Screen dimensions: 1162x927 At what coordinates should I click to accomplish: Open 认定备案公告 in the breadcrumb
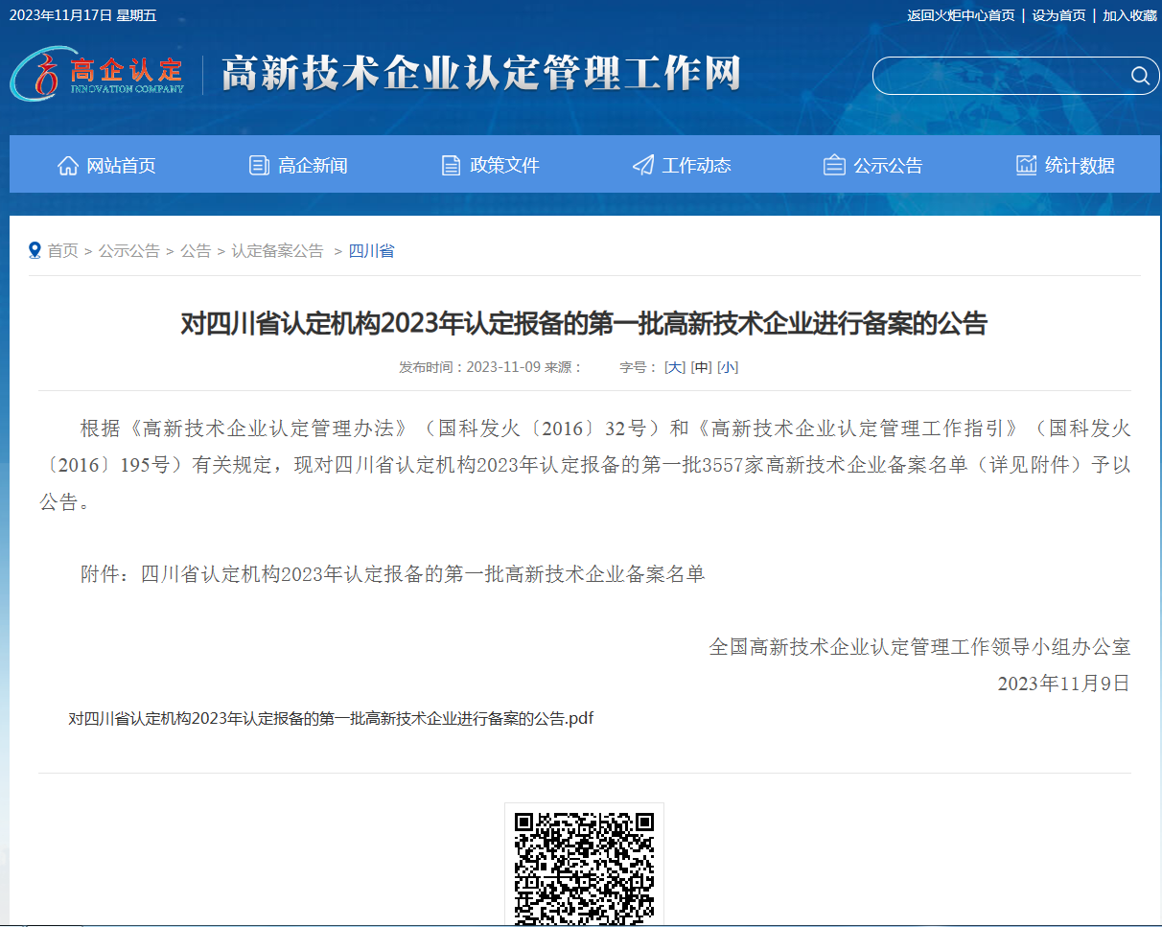tap(277, 251)
